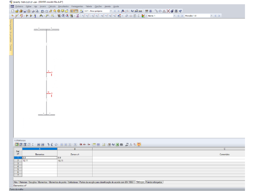The width and height of the screenshot is (254, 191).
Task: Open the fx formula editor icon
Action: click(x=131, y=144)
